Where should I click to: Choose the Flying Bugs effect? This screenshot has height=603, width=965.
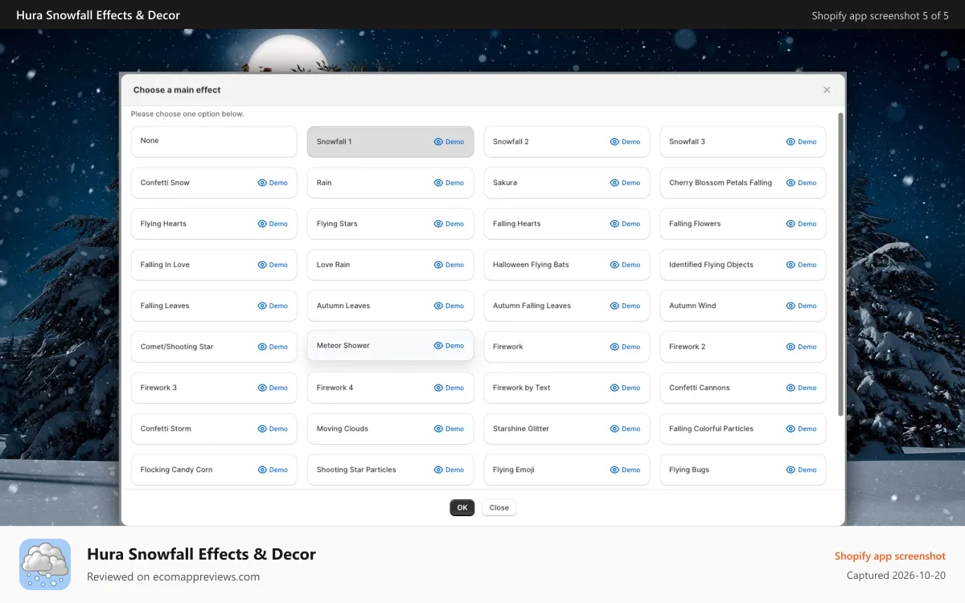coord(743,470)
